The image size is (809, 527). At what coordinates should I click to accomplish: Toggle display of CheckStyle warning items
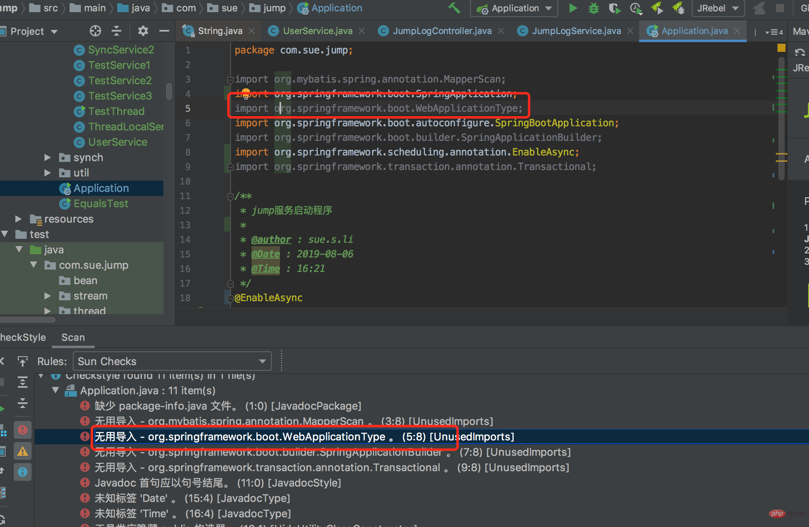(23, 451)
